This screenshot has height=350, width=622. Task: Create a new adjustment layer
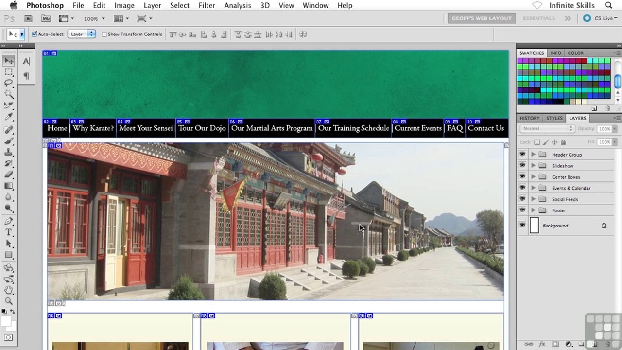pos(569,344)
